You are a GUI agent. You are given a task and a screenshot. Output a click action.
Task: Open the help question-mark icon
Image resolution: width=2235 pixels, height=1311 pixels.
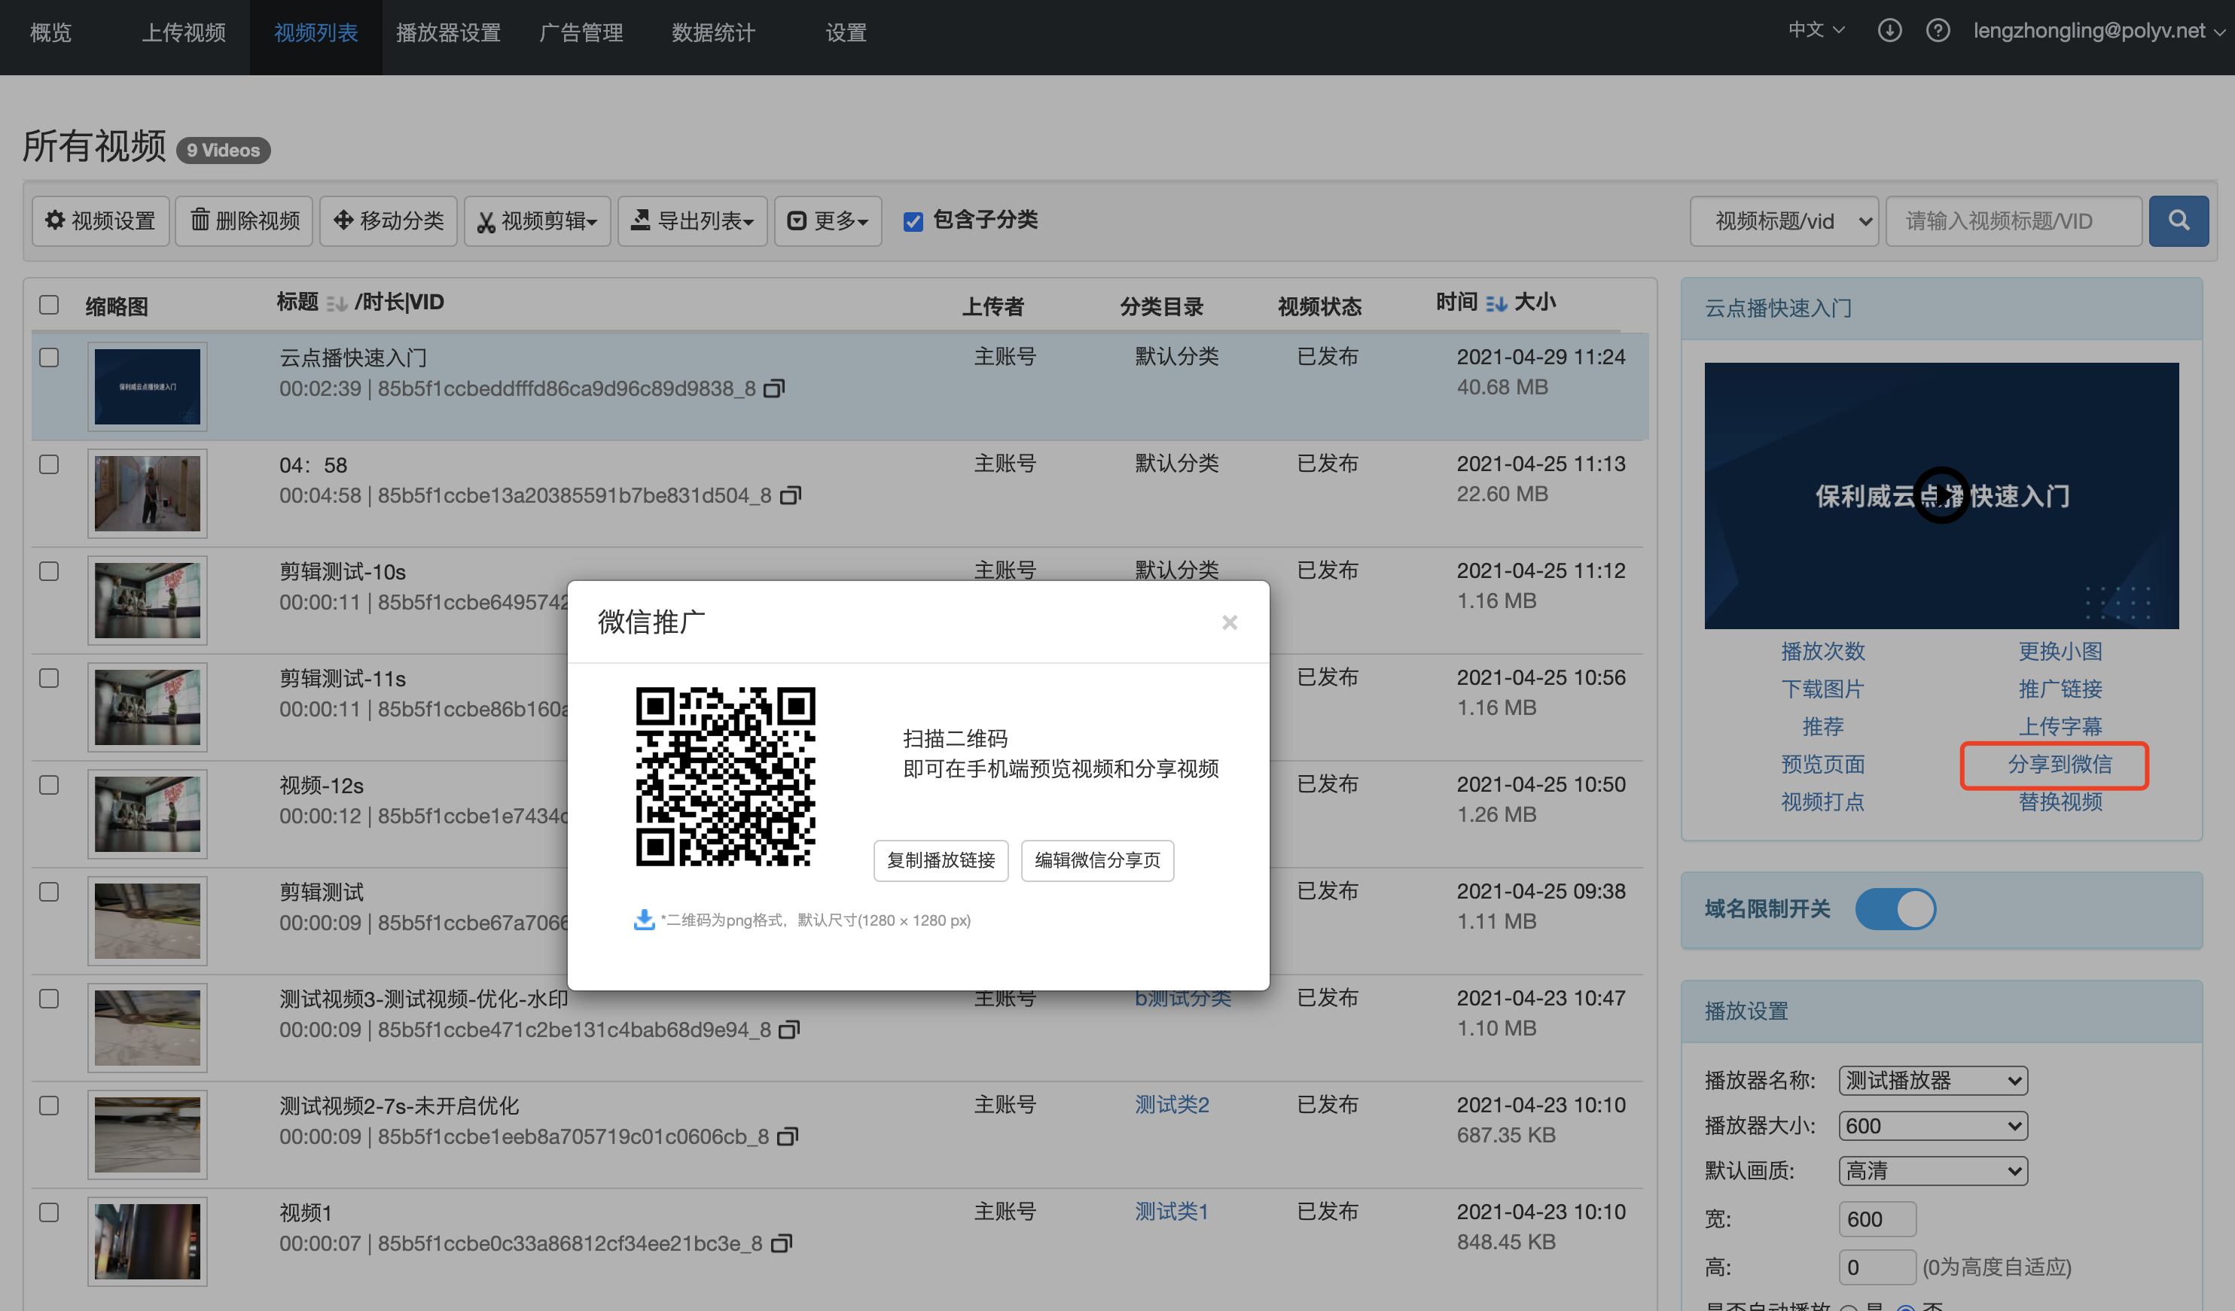(1938, 31)
